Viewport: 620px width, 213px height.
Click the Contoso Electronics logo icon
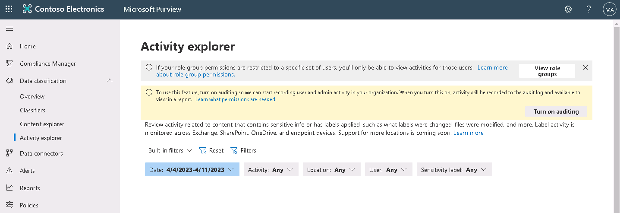pyautogui.click(x=27, y=9)
